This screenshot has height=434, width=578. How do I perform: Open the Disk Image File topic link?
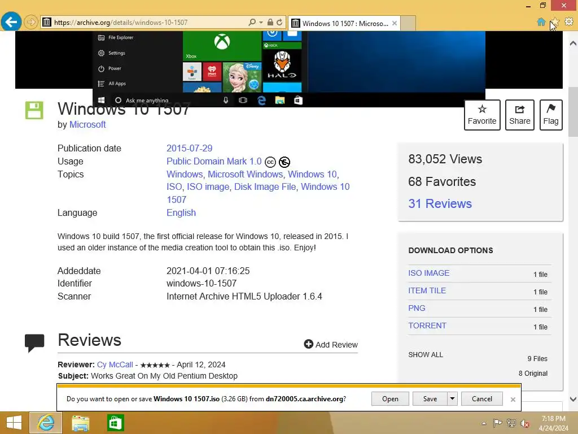[265, 186]
